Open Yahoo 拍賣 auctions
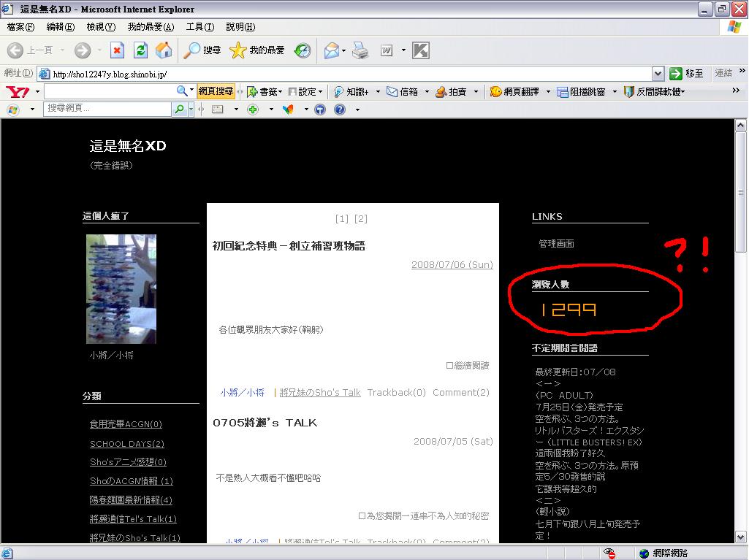The image size is (749, 560). point(451,92)
